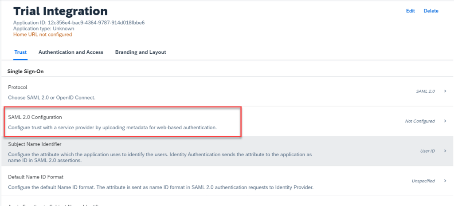The width and height of the screenshot is (454, 206).
Task: Click the Unspecified format value
Action: (x=423, y=181)
